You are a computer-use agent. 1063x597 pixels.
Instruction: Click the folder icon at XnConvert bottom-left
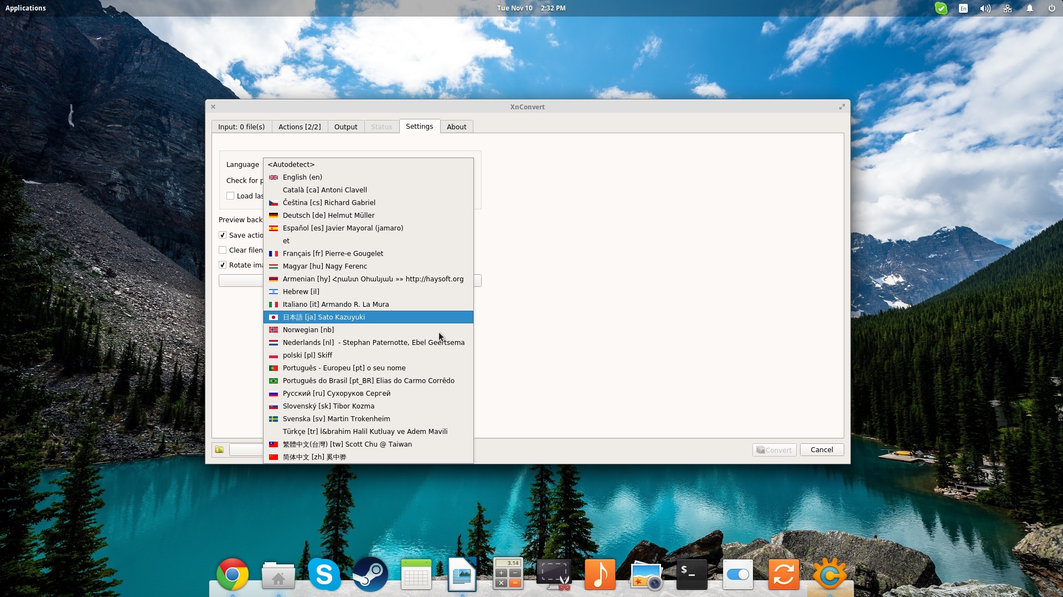point(220,450)
